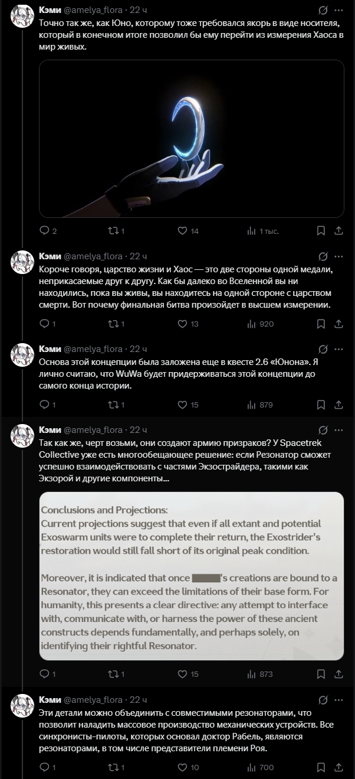The height and width of the screenshot is (779, 355).
Task: Open view stats showing 873 views
Action: (x=252, y=674)
